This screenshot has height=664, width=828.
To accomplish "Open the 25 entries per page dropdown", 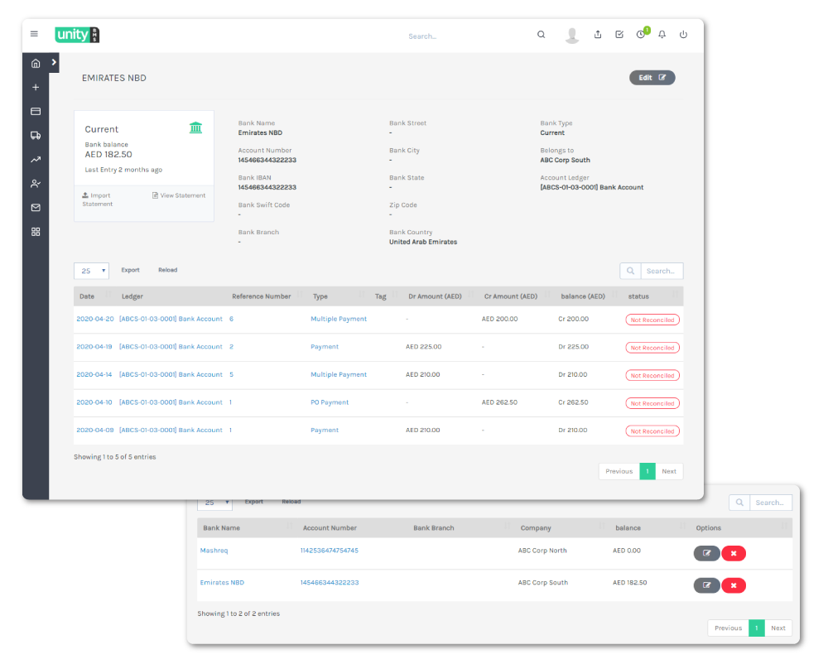I will [91, 271].
